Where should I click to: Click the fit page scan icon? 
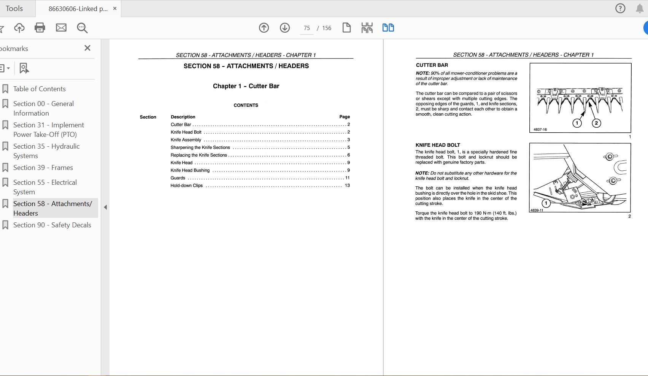pyautogui.click(x=367, y=28)
